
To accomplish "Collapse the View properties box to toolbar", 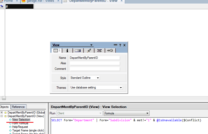I will (115, 45).
